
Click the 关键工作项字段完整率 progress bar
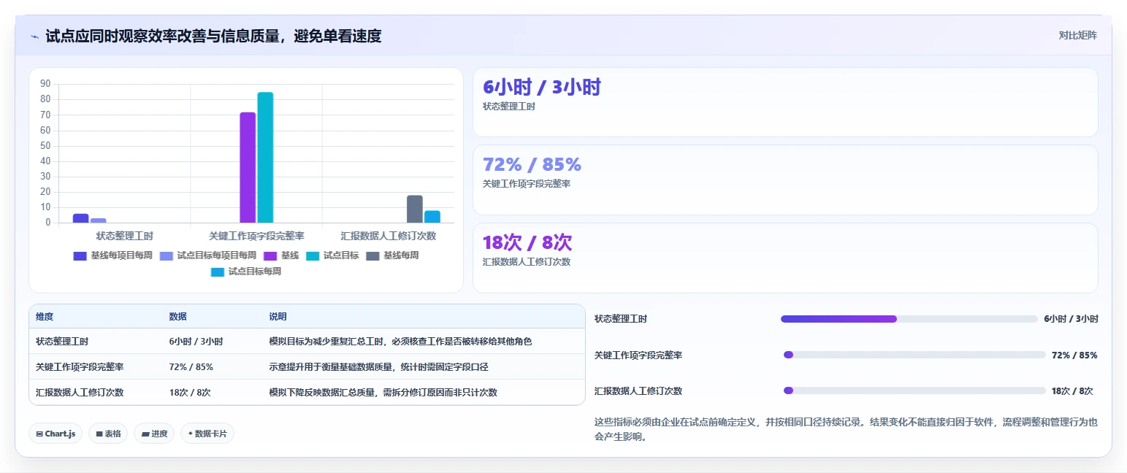pos(913,355)
